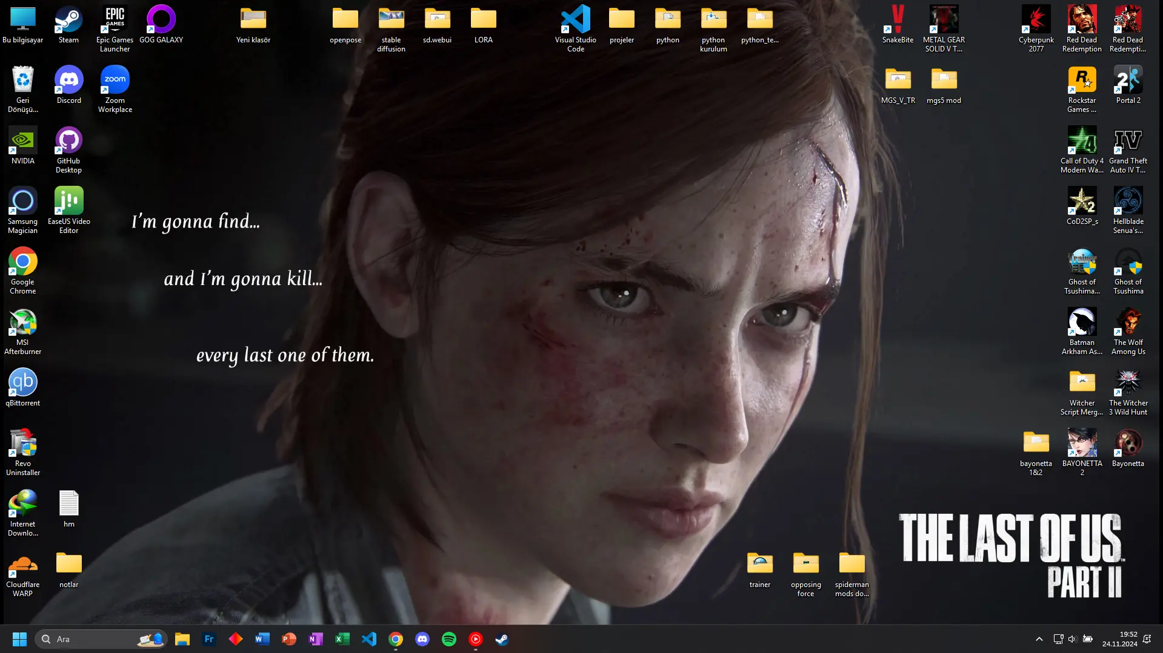This screenshot has width=1163, height=653.
Task: Open the qBittorrent shortcut
Action: 22,388
